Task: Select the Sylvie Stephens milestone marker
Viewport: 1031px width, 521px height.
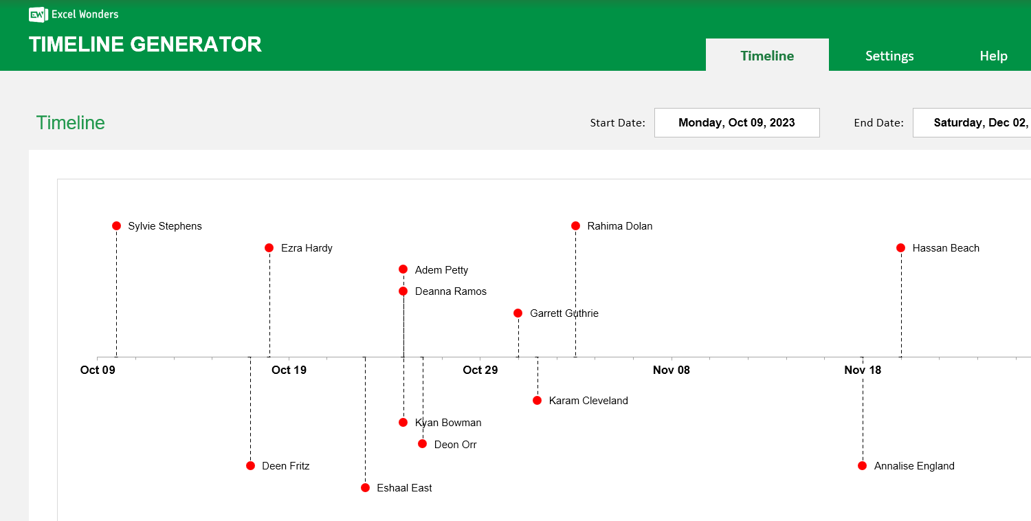Action: (x=116, y=225)
